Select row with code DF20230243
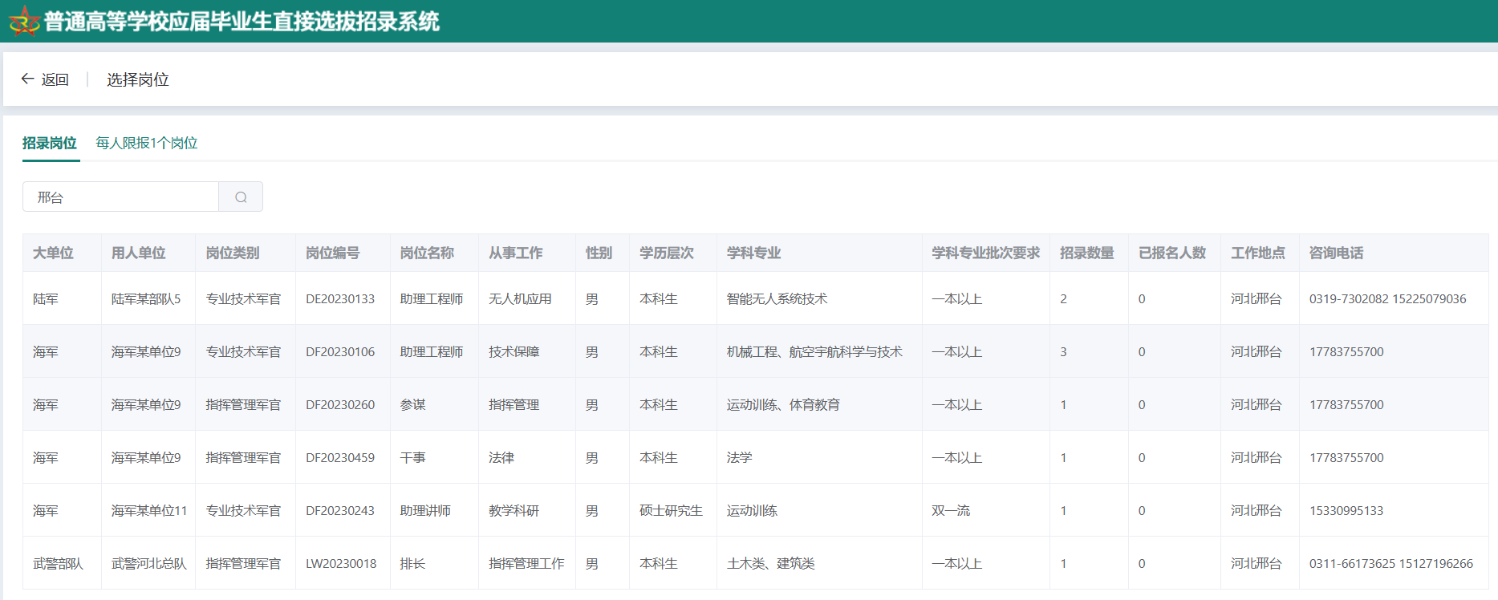The height and width of the screenshot is (600, 1498). tap(756, 510)
